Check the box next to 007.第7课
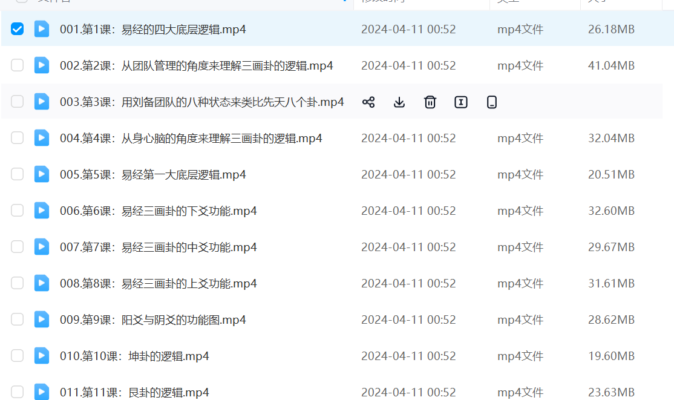 pyautogui.click(x=18, y=247)
